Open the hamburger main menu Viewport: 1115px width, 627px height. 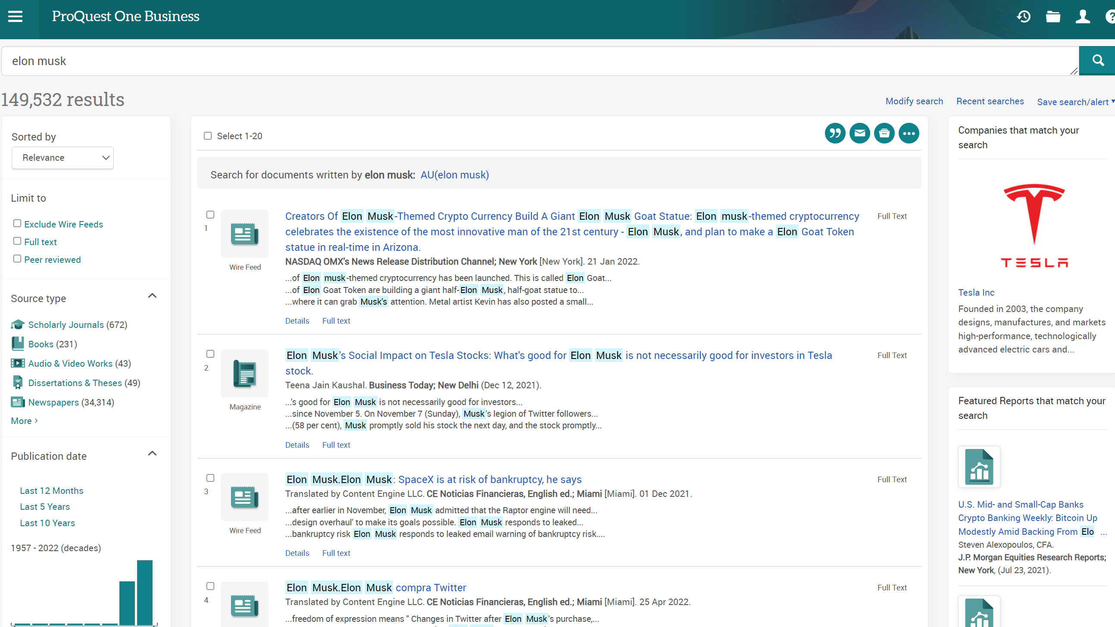click(15, 16)
